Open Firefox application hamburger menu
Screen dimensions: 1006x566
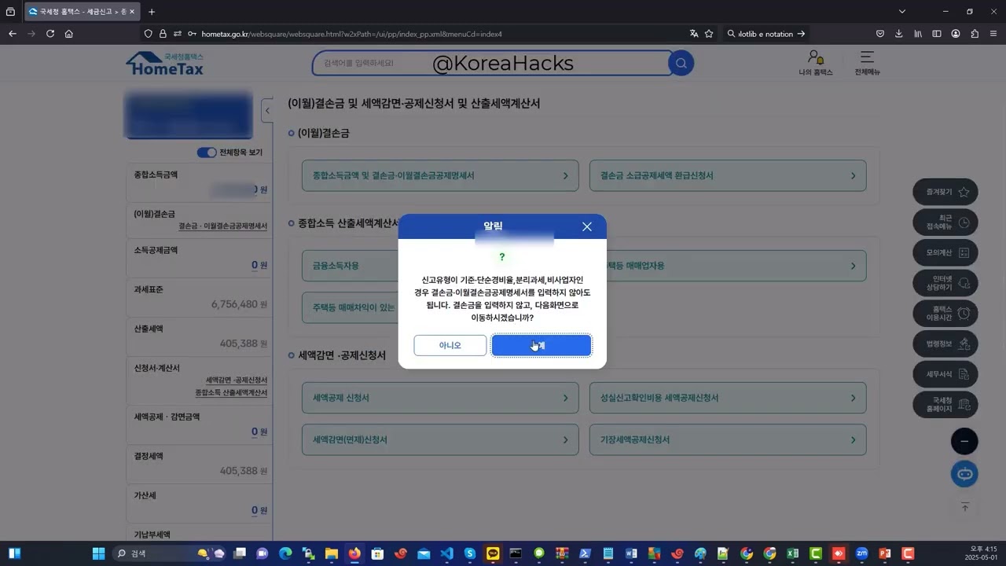point(993,34)
